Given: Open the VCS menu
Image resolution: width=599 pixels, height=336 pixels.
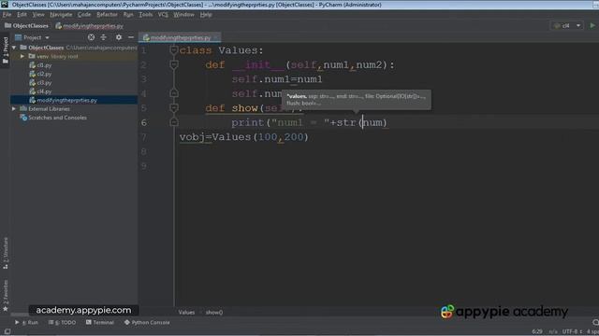Looking at the screenshot, I should click(163, 15).
